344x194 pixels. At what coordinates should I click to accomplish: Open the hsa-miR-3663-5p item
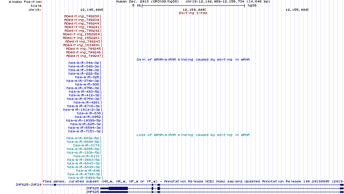(x=83, y=160)
